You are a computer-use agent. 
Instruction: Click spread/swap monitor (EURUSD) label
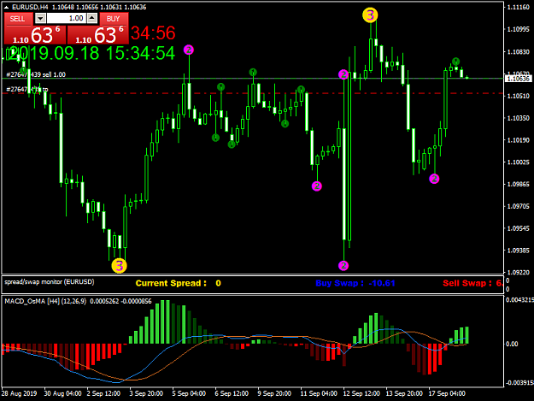coord(50,282)
